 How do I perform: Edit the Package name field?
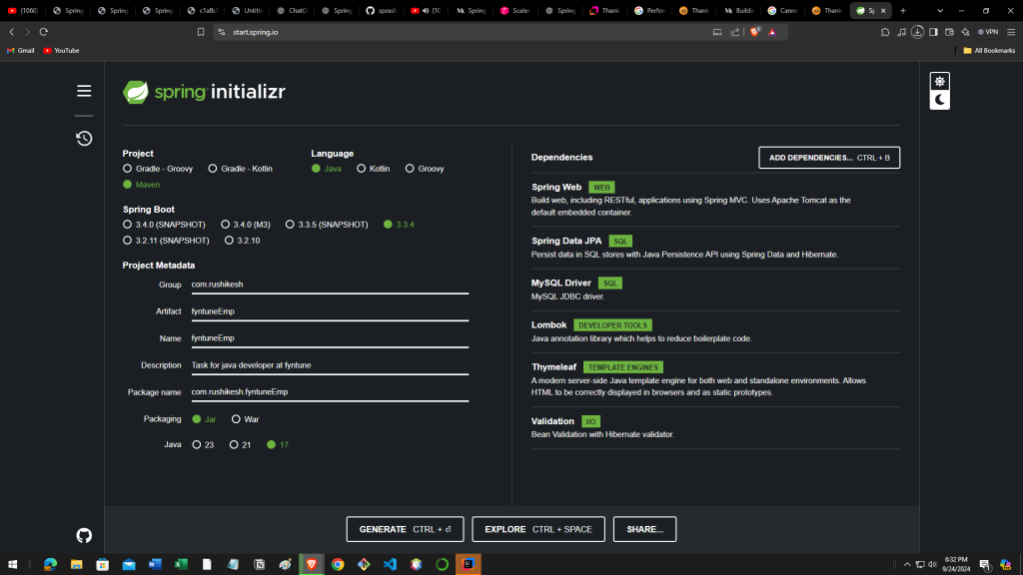tap(330, 391)
